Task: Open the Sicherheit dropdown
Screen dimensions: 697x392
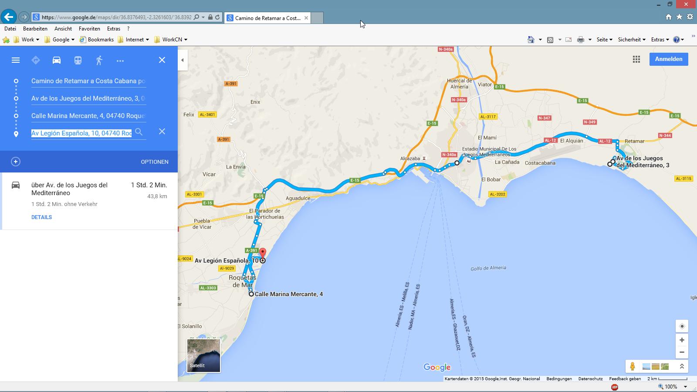Action: point(632,40)
